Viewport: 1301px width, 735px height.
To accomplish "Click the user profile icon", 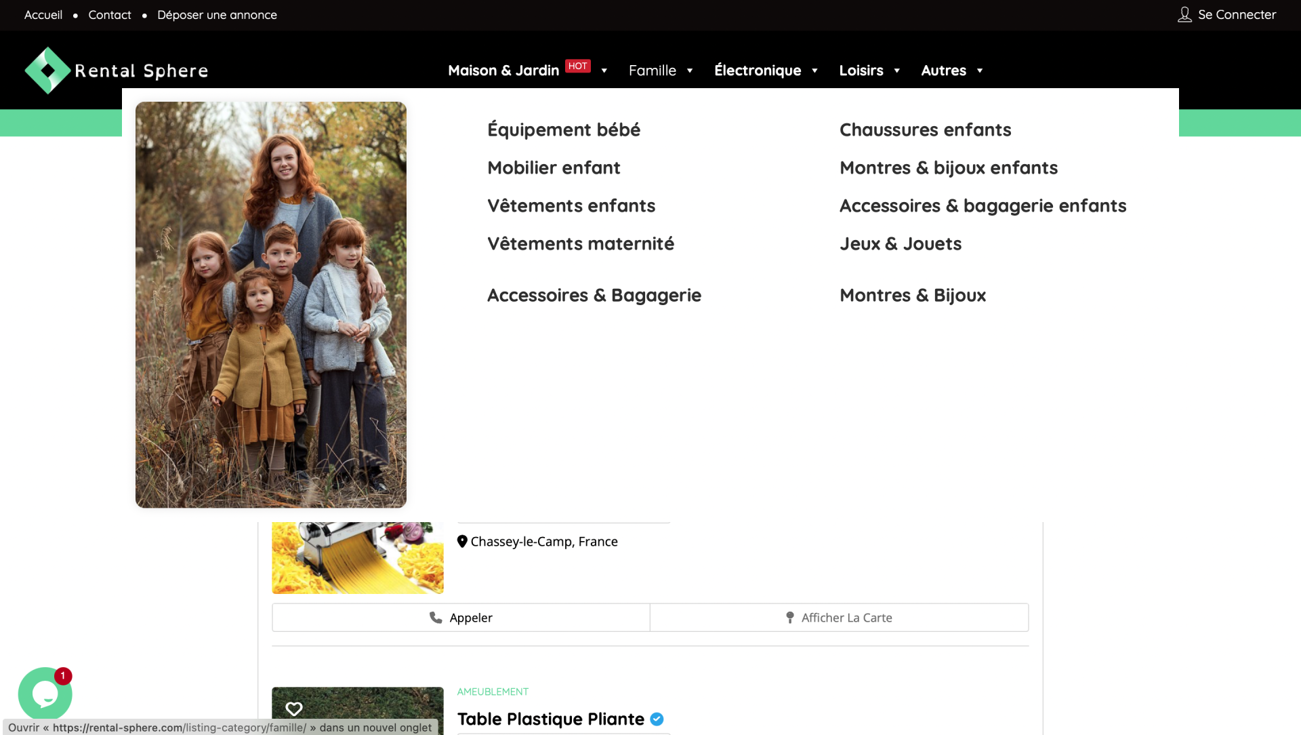I will point(1184,15).
